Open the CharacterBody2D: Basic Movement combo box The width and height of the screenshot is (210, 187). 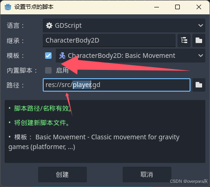(x=131, y=56)
